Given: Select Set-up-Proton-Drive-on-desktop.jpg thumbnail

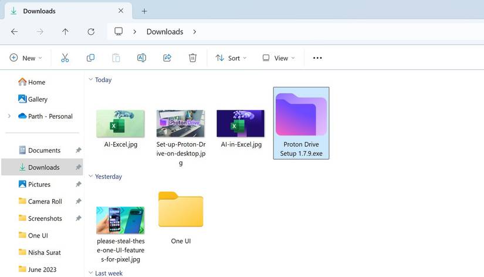Looking at the screenshot, I should (181, 123).
